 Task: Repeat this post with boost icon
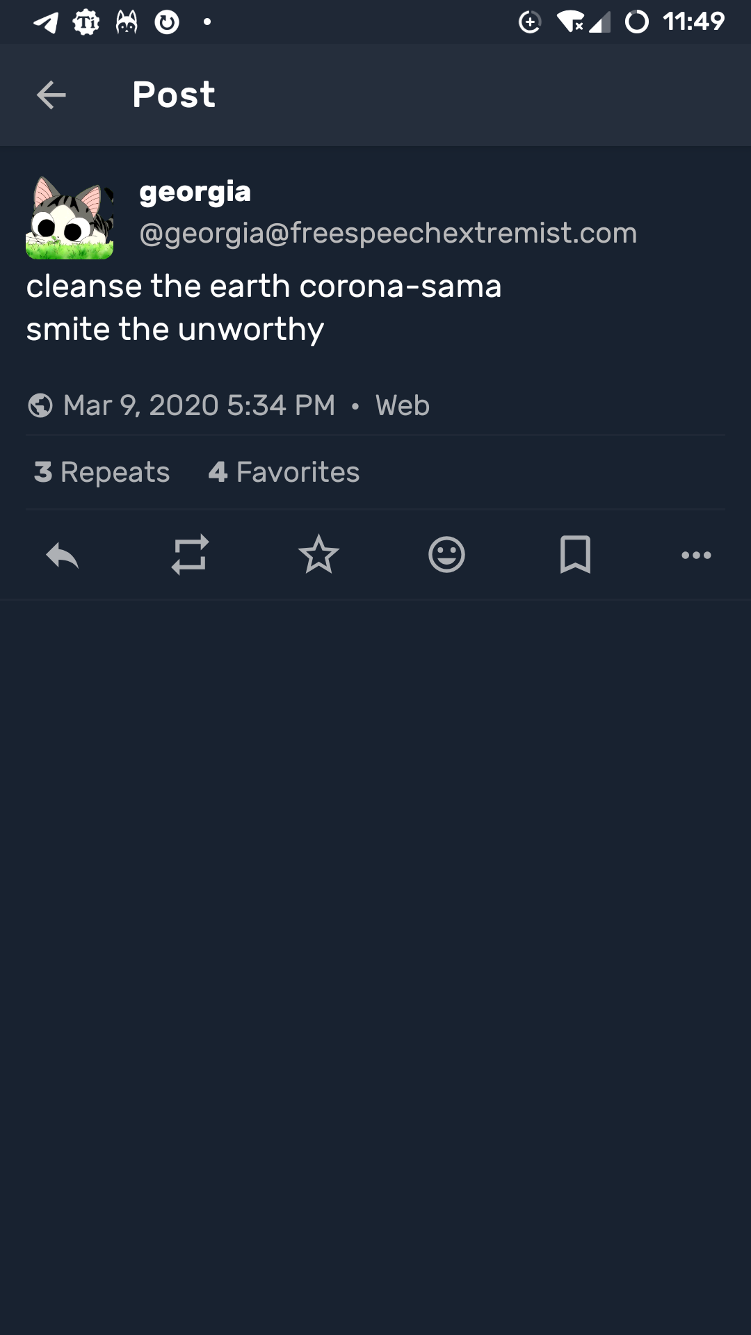pos(190,555)
